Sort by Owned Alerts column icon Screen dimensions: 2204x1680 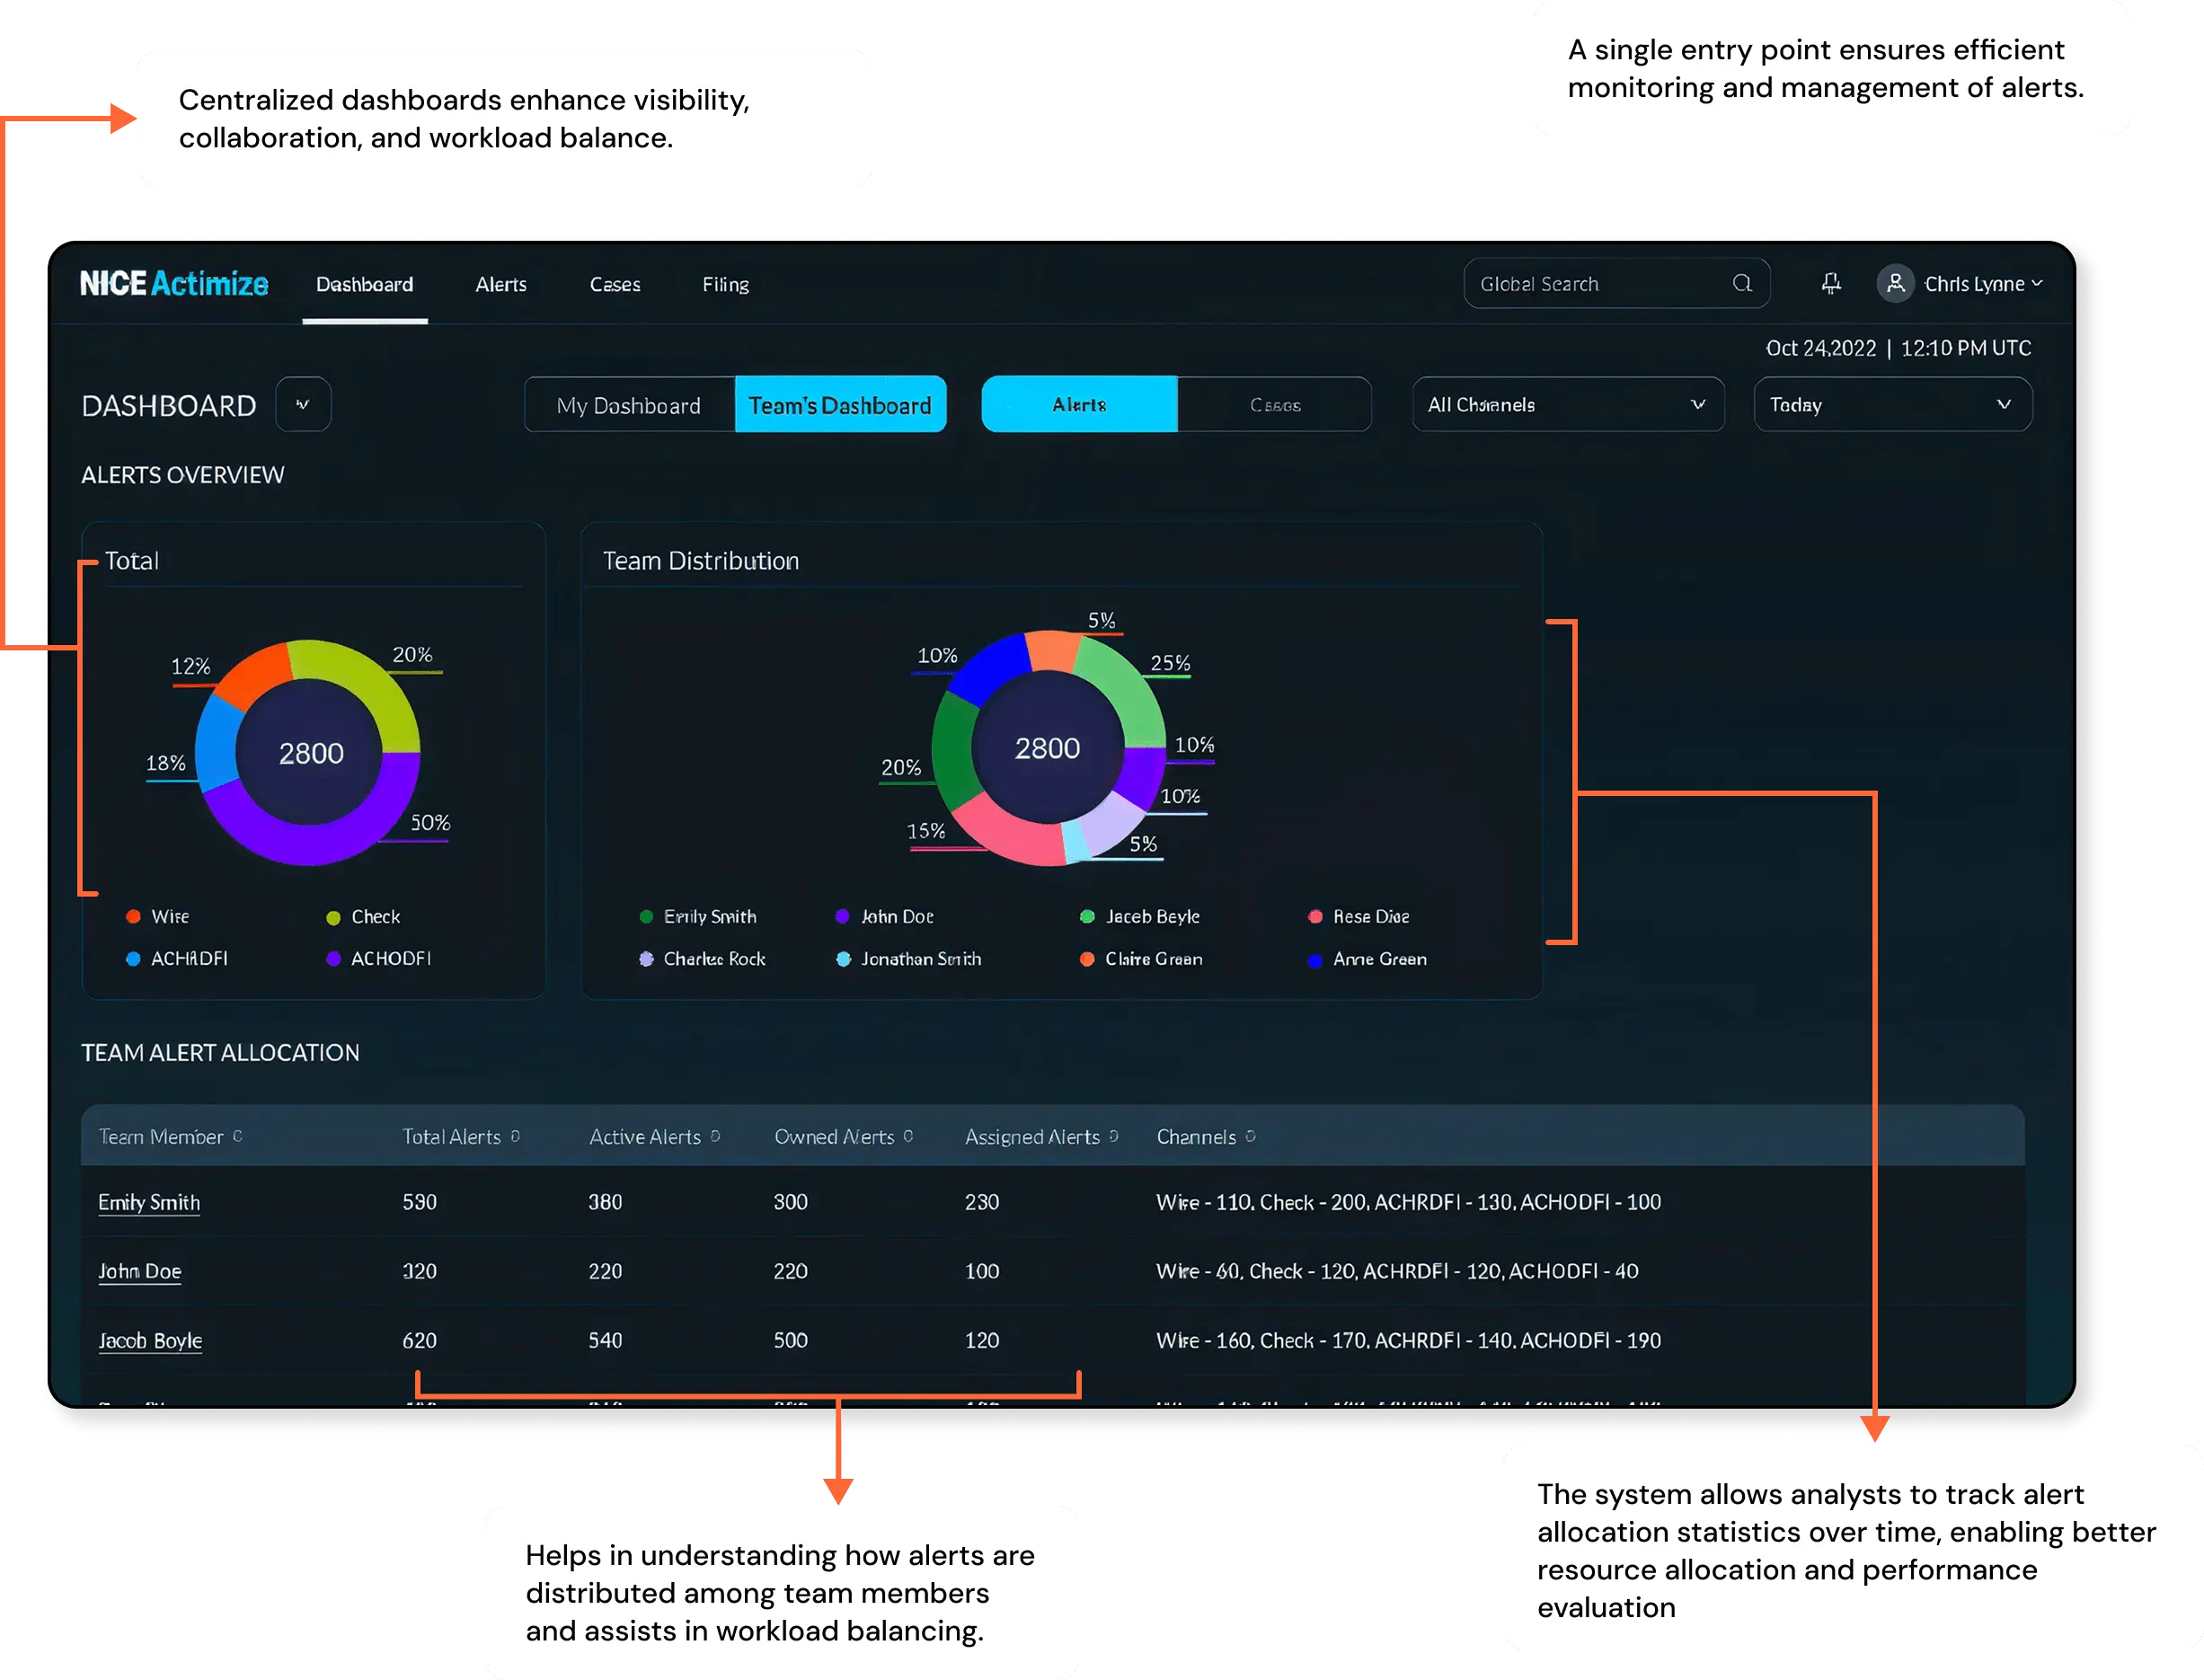[x=908, y=1136]
